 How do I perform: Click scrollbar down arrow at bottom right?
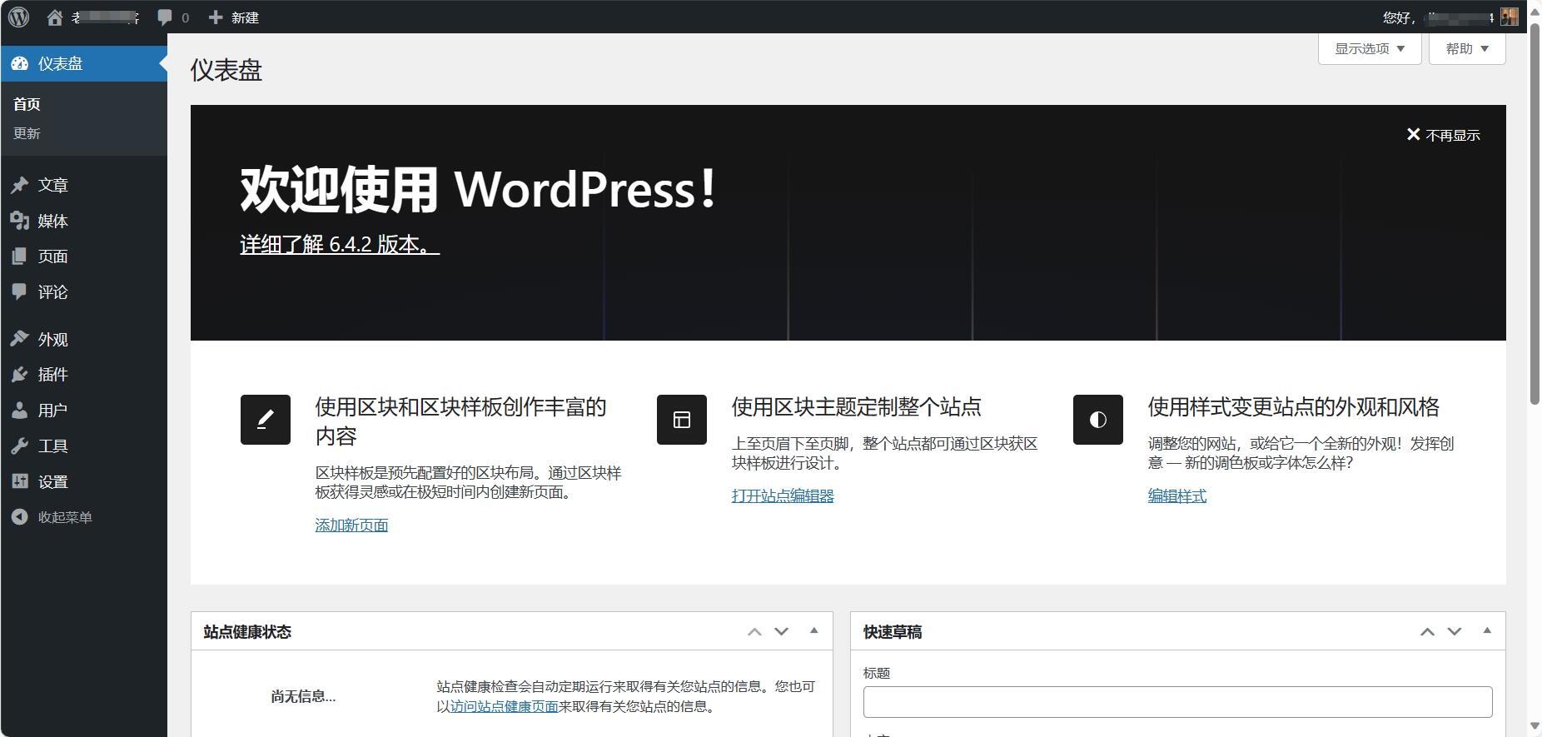point(1535,727)
